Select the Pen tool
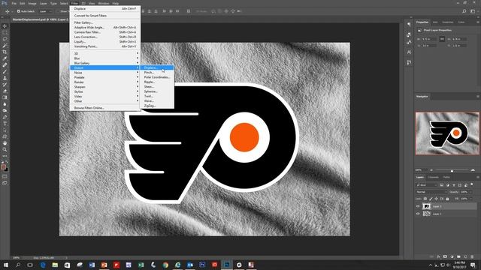The height and width of the screenshot is (270, 481). [5, 117]
